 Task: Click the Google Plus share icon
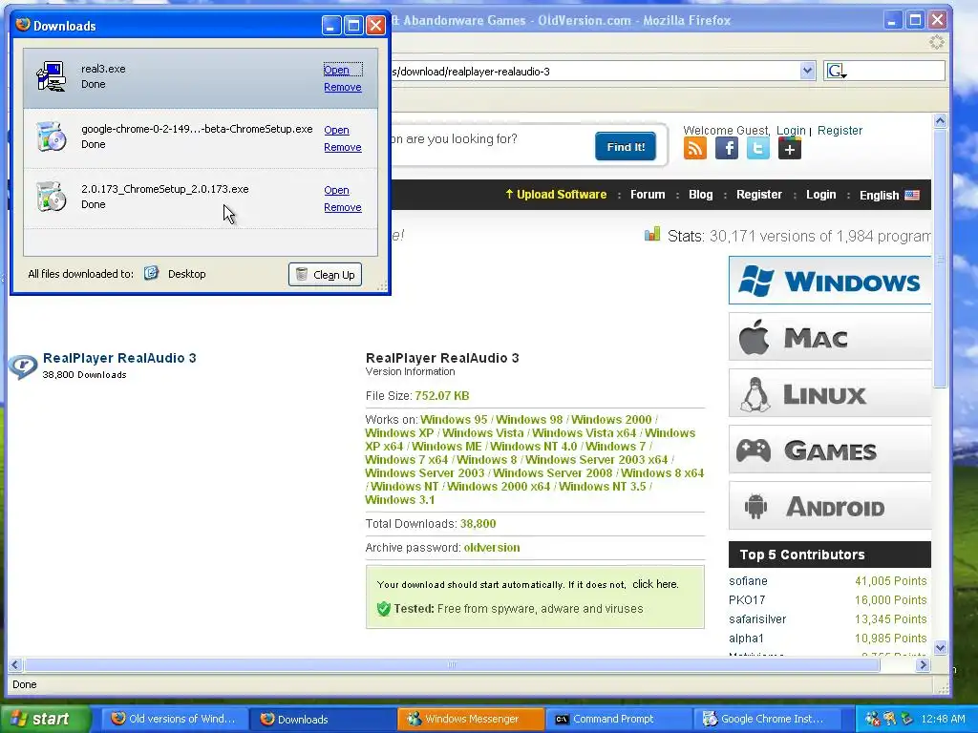click(x=790, y=148)
